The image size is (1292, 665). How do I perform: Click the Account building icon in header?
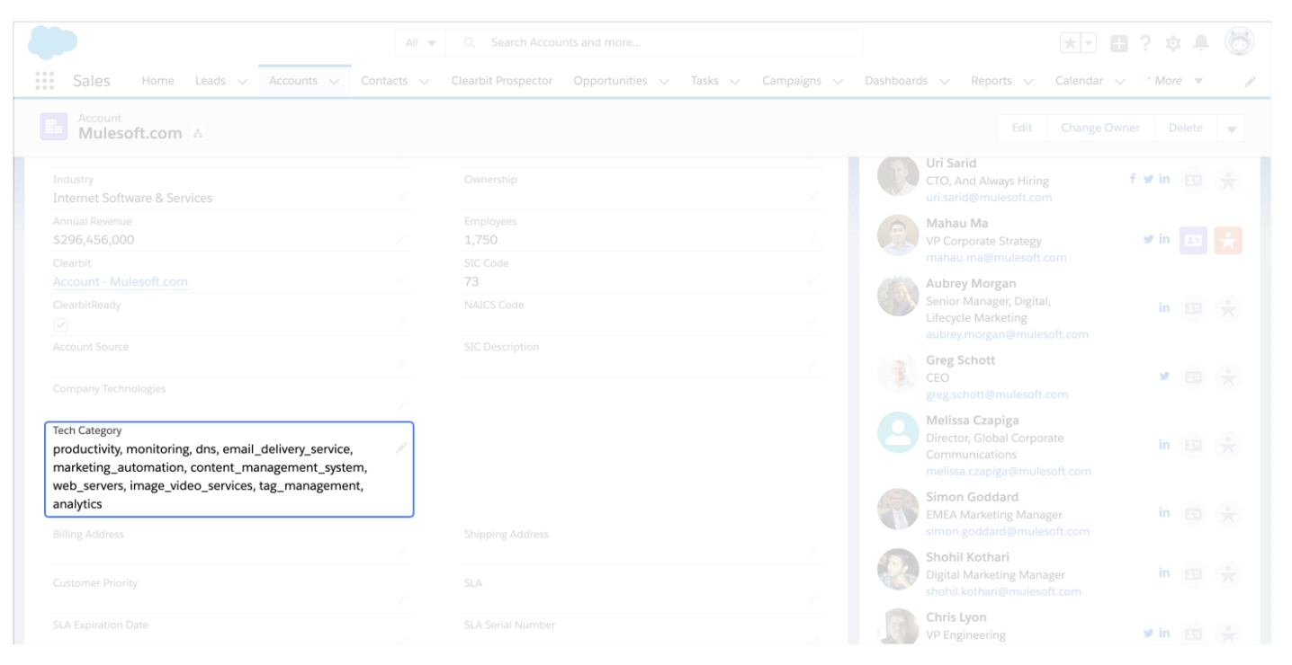point(52,128)
